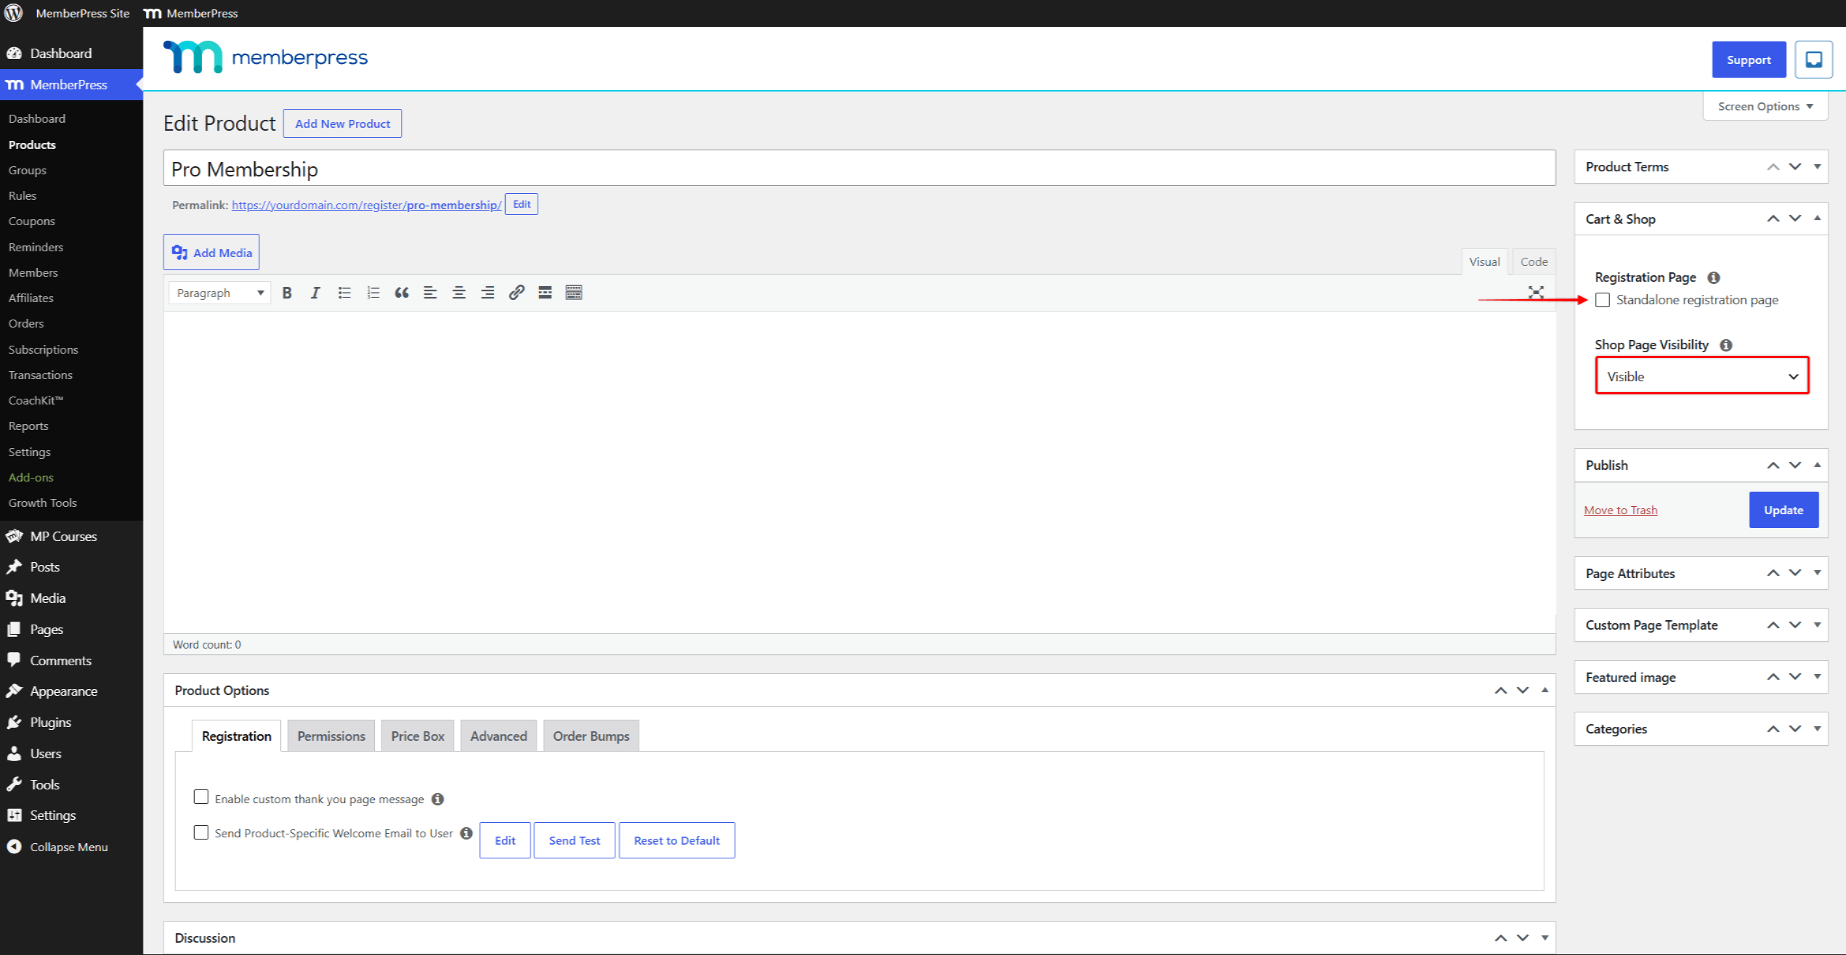Open Coupons in MemberPress submenu

pyautogui.click(x=32, y=222)
